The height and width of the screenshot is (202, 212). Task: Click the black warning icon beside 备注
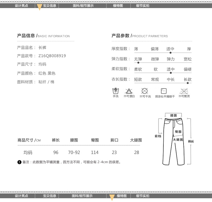19,162
